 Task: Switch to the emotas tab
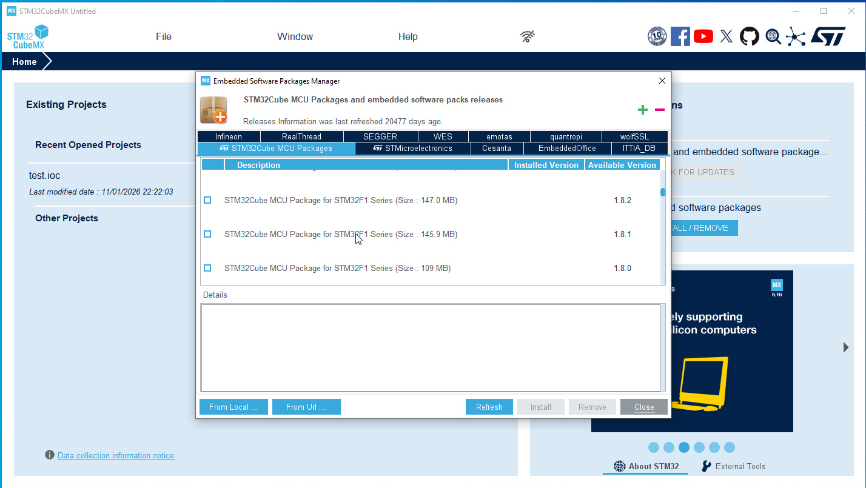tap(500, 136)
